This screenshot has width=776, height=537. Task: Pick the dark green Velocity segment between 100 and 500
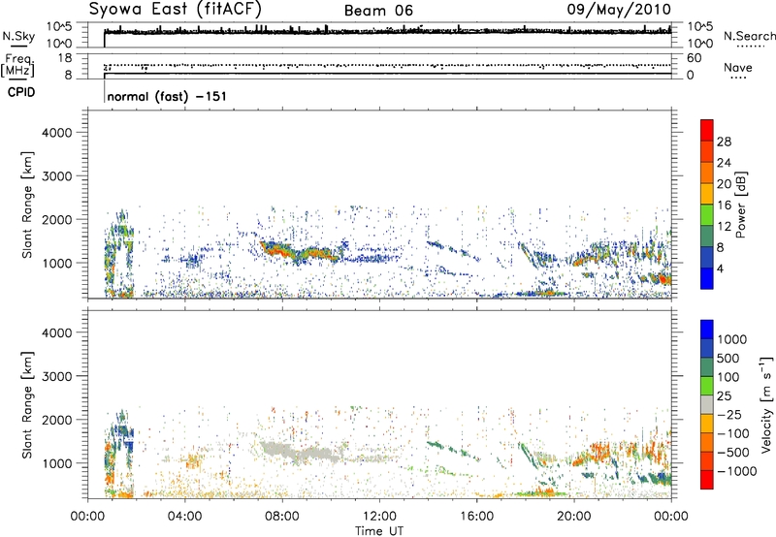[707, 367]
